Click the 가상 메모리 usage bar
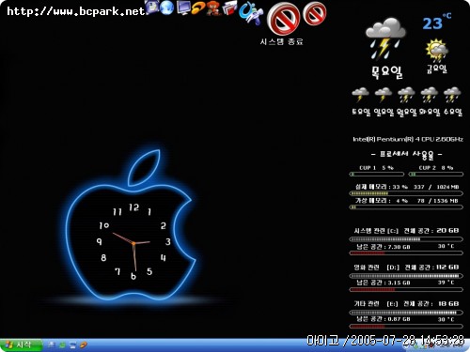Image resolution: width=470 pixels, height=352 pixels. (406, 207)
